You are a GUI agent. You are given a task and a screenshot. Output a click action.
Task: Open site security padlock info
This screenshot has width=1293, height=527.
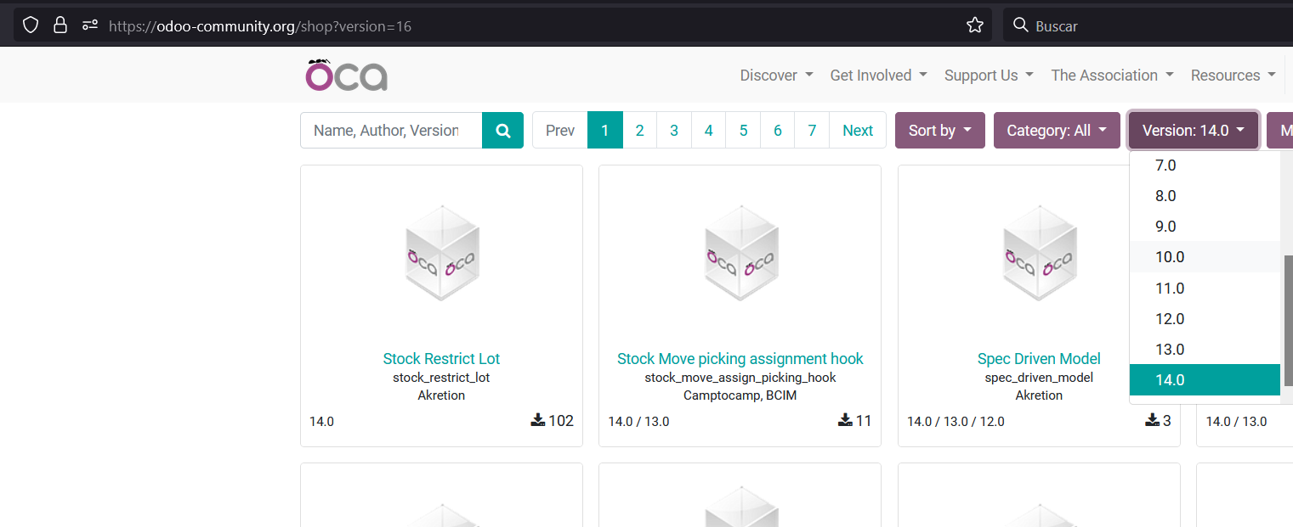[x=60, y=25]
